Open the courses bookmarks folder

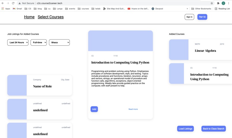83,9
